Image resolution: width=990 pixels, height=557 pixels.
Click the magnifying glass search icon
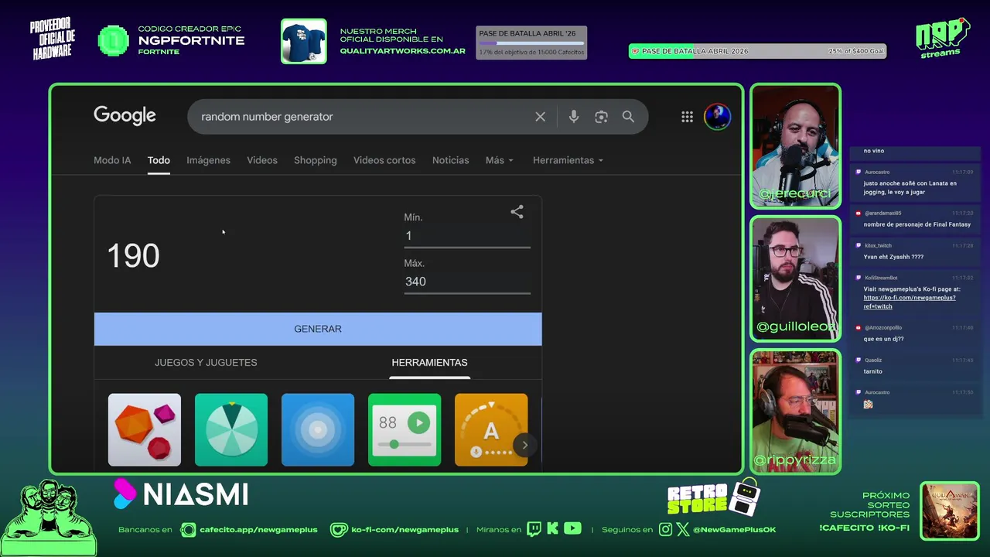628,117
